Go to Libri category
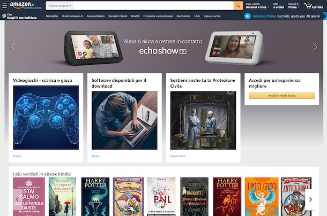The height and width of the screenshot is (216, 327). [x=197, y=16]
